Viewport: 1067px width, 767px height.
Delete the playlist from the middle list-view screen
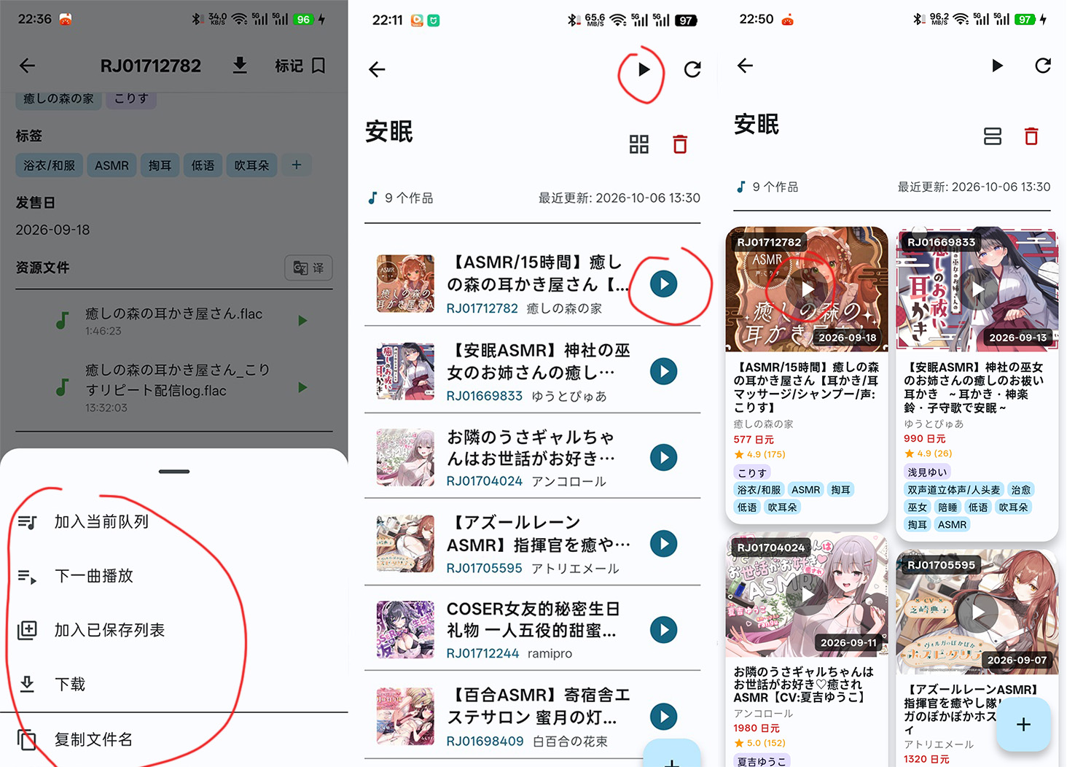(680, 144)
